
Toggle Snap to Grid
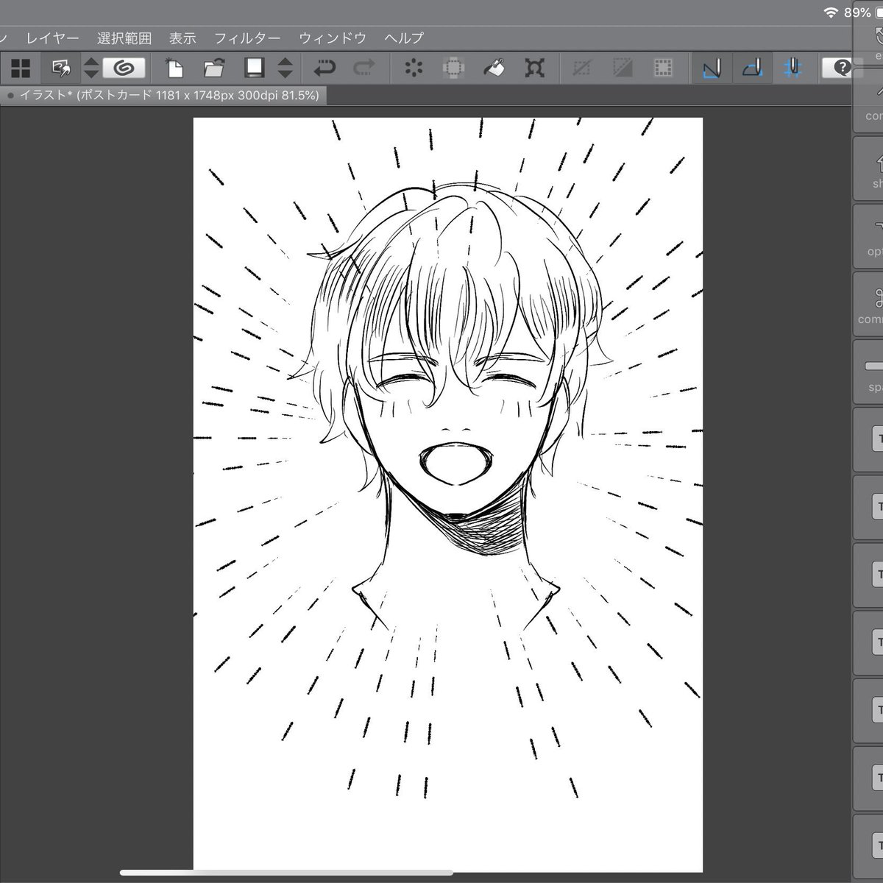pos(792,68)
